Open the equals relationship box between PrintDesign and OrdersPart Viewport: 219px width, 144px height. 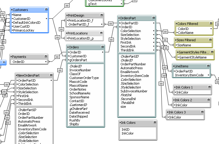[x=111, y=23]
